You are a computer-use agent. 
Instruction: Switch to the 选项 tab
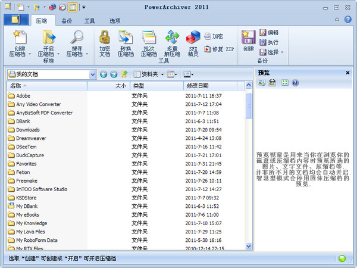(115, 21)
